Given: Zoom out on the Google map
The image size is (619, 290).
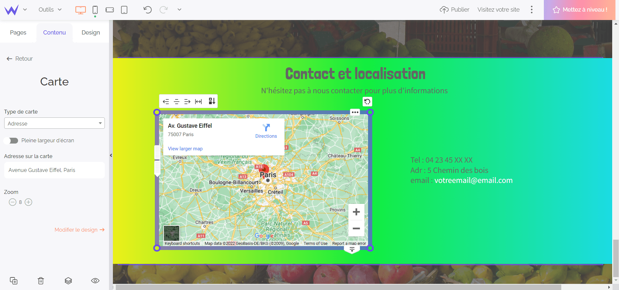Looking at the screenshot, I should pyautogui.click(x=356, y=228).
